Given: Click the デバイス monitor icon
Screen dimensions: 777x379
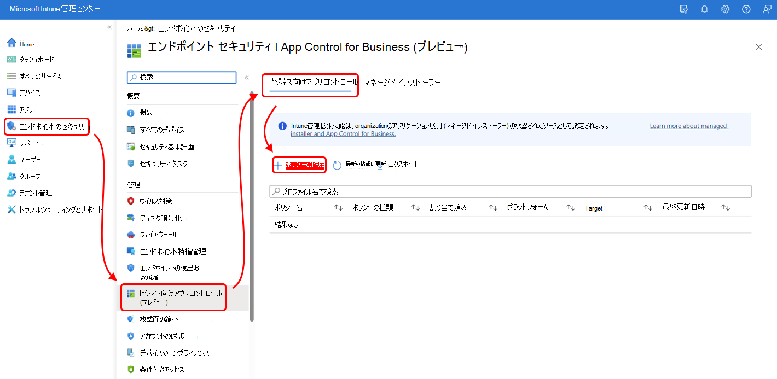Looking at the screenshot, I should coord(11,92).
